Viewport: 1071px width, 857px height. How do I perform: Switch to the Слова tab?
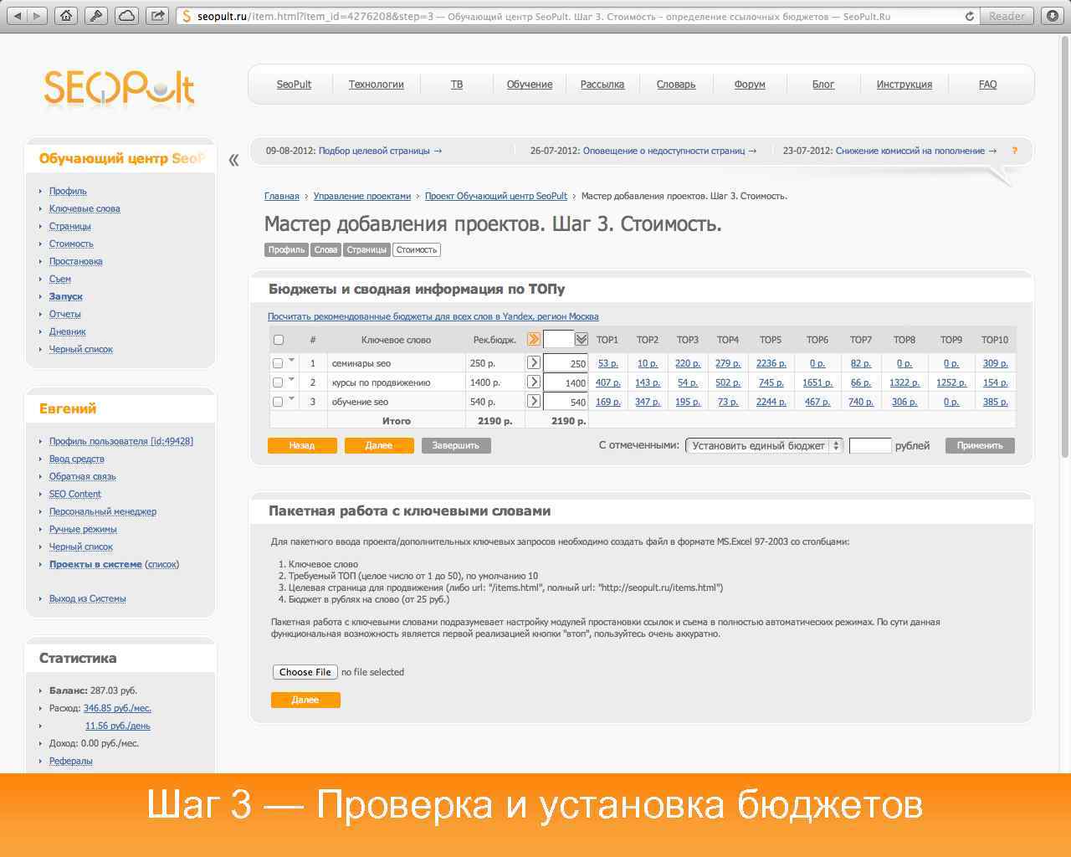[325, 249]
